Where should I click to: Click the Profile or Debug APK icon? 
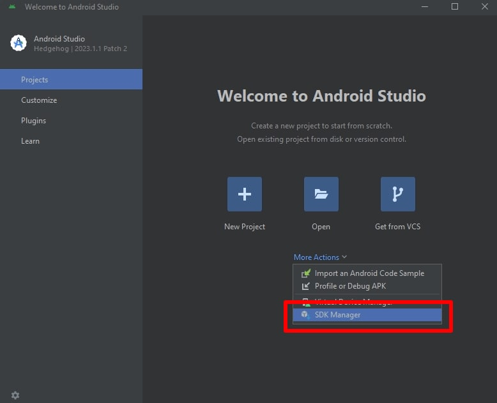[305, 286]
